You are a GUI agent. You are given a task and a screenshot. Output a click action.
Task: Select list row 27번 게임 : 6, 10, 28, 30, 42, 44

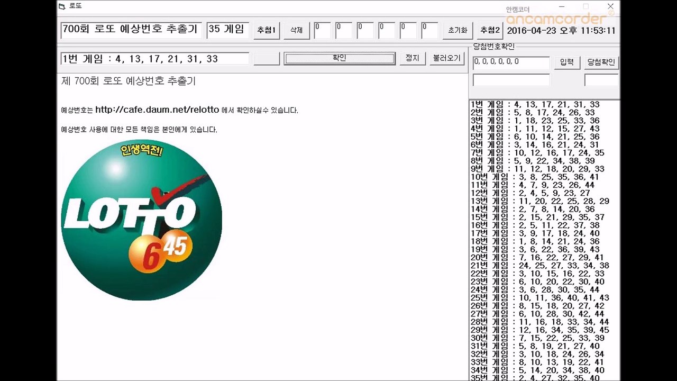[537, 314]
